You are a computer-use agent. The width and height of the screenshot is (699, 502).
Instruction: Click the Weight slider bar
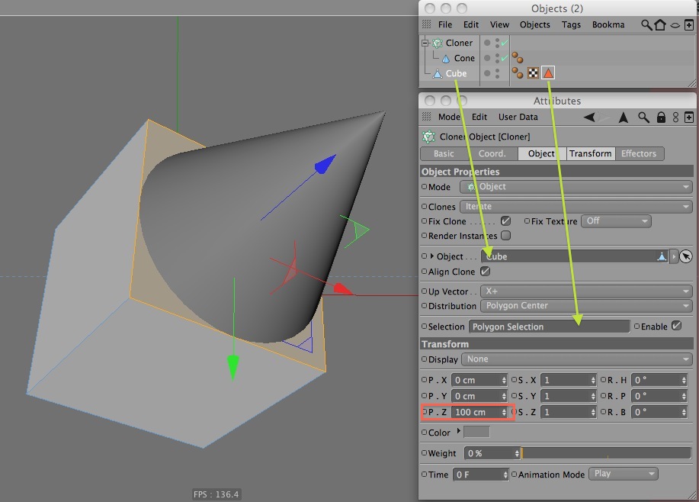606,453
